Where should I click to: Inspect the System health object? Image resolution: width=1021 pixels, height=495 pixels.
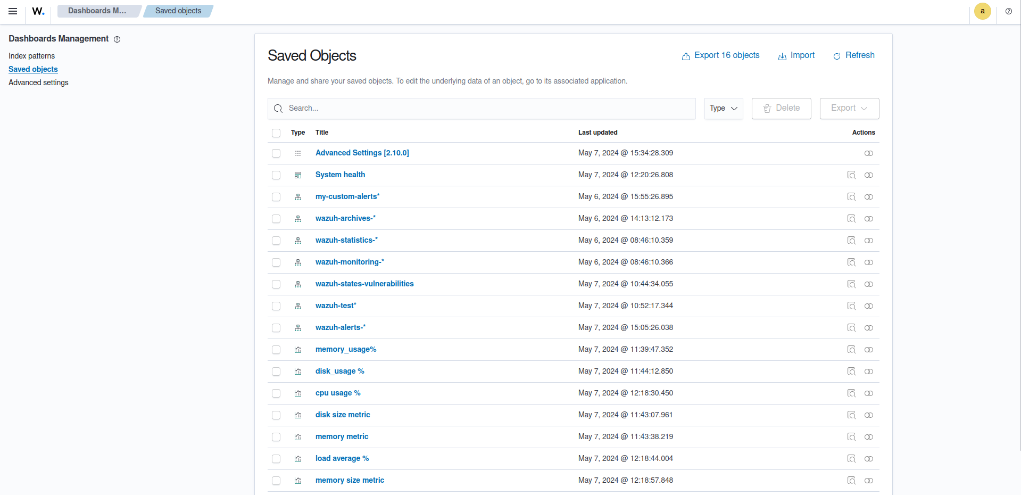[x=851, y=175]
